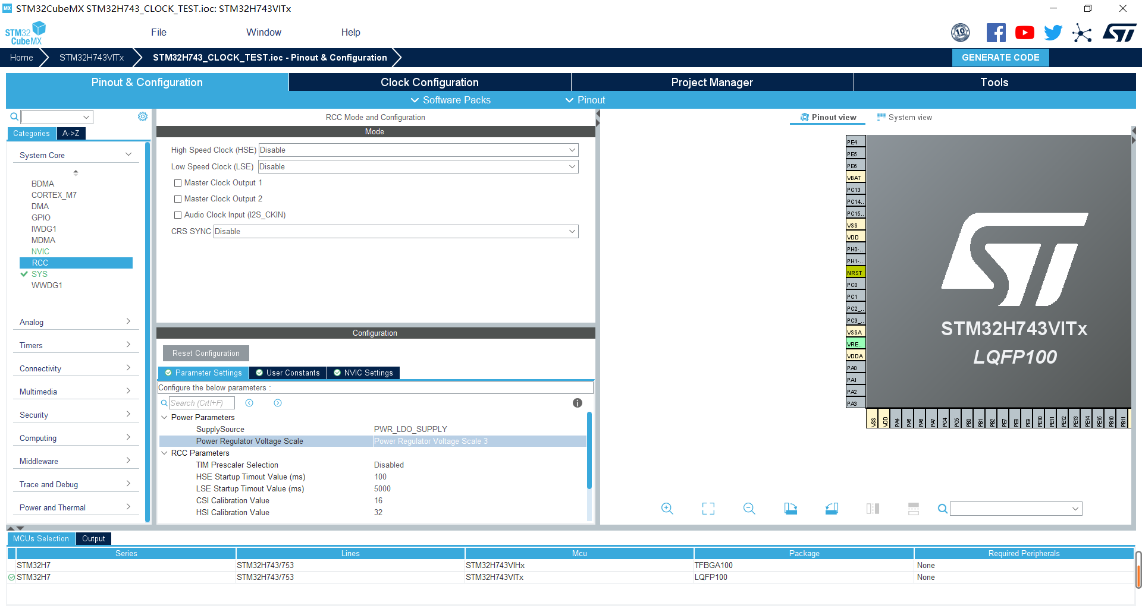Select the PC13 pin on chip
The width and height of the screenshot is (1142, 612).
pos(856,190)
